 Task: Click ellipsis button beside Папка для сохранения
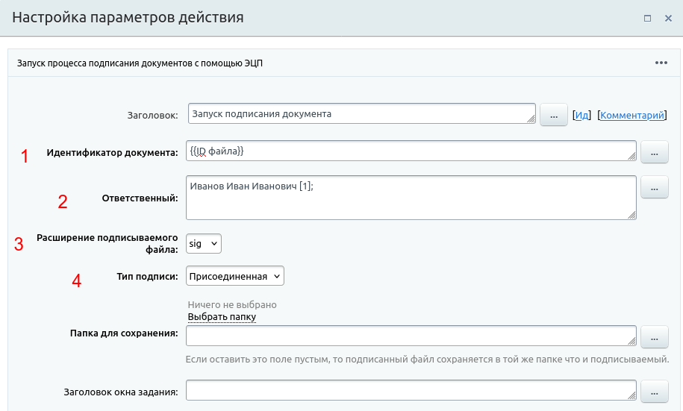point(654,337)
